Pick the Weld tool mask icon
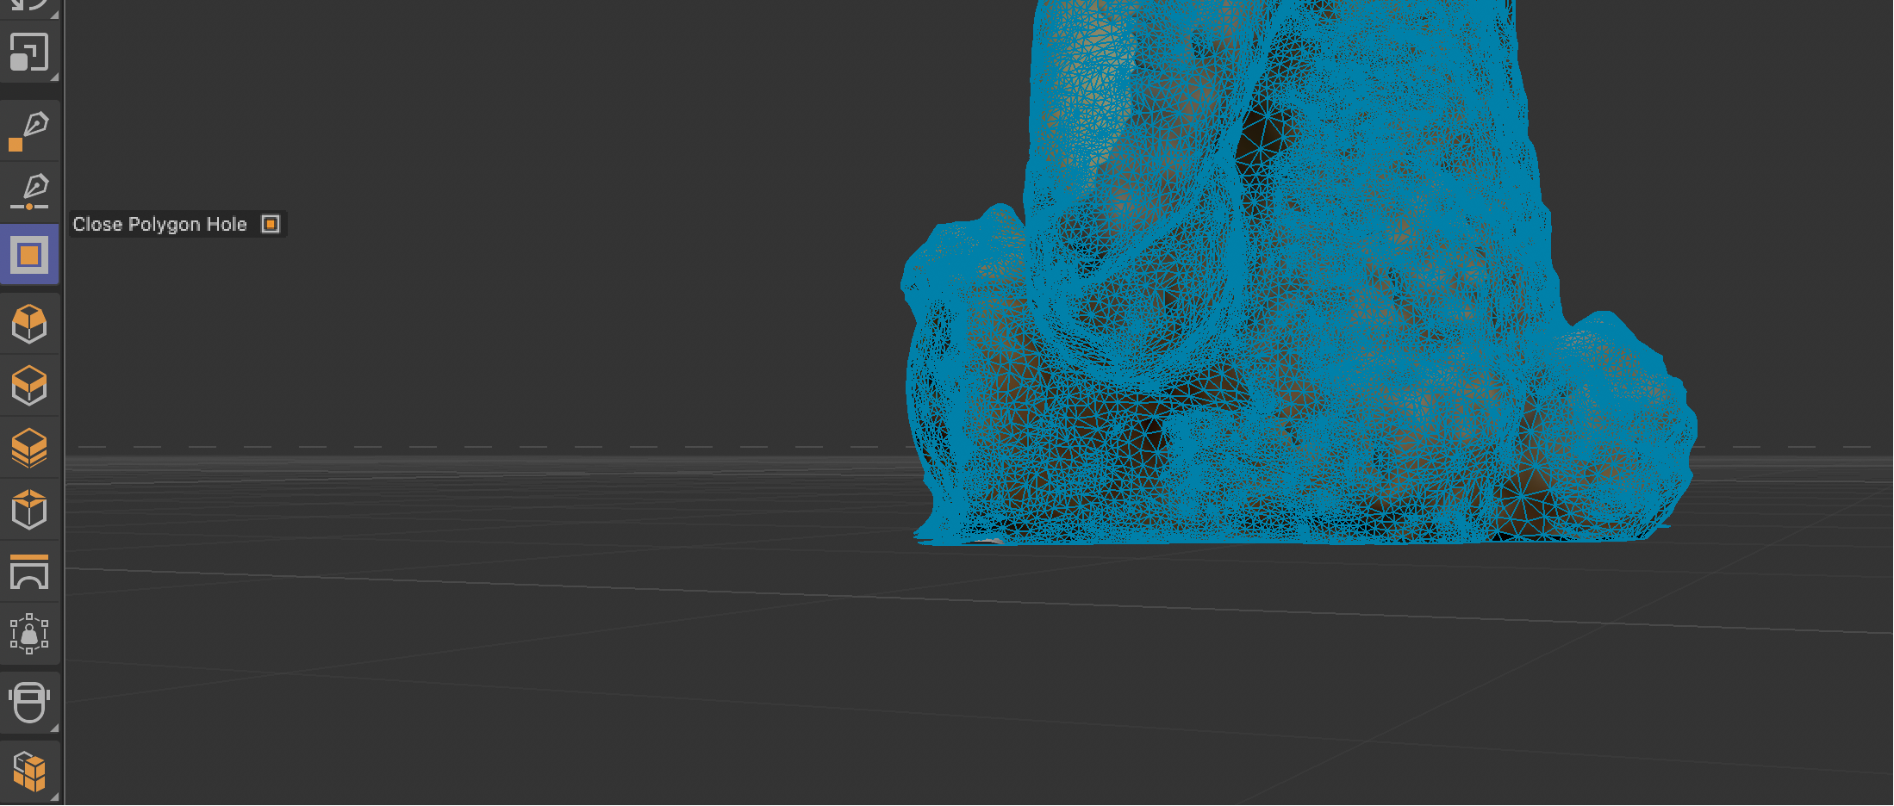Screen dimensions: 1894x806 (x=29, y=703)
